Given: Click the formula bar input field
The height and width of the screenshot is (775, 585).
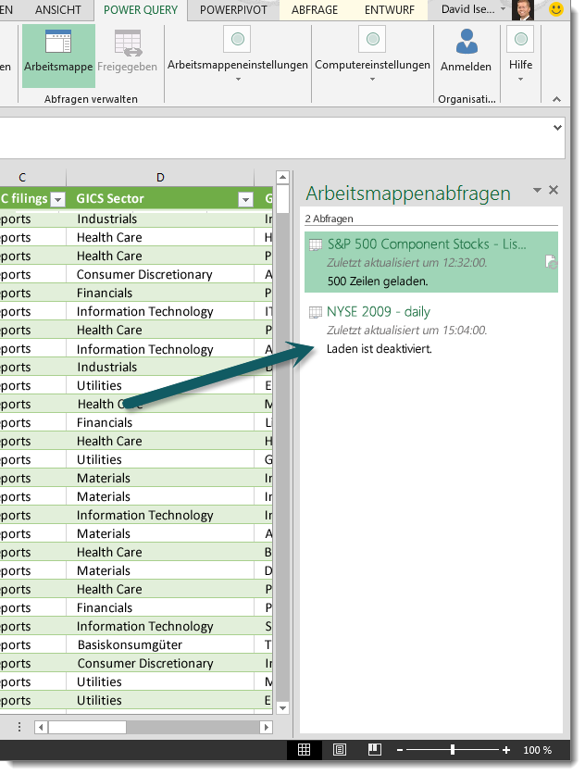Looking at the screenshot, I should pos(277,138).
